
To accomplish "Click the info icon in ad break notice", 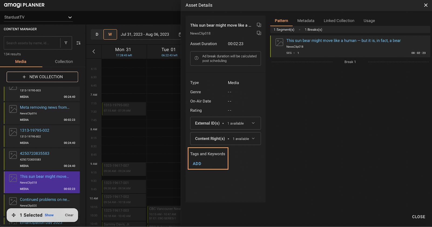I will point(197,58).
